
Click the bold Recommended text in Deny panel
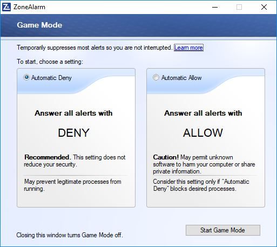pyautogui.click(x=48, y=157)
